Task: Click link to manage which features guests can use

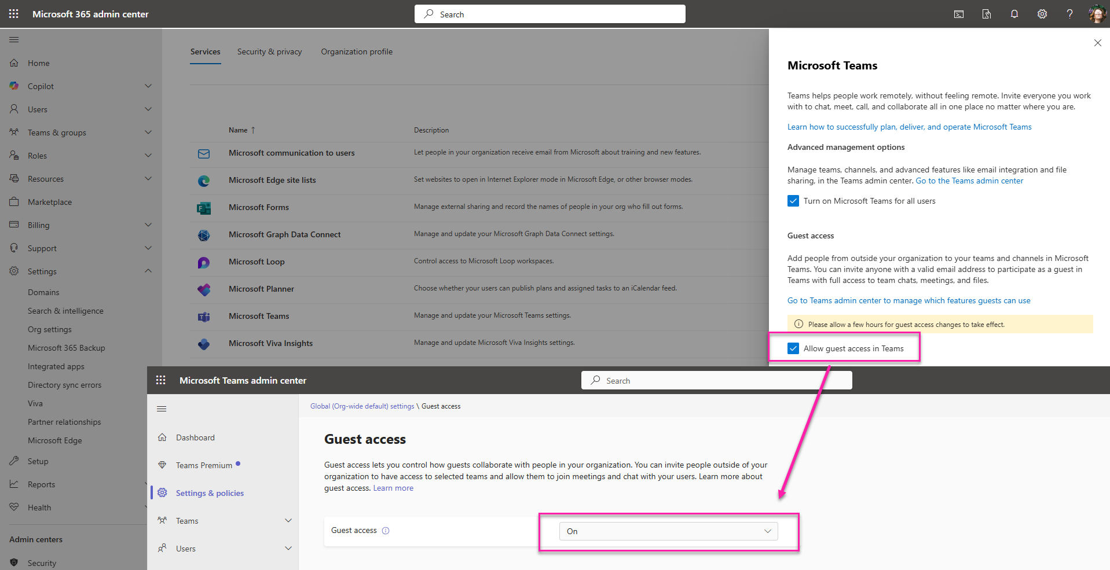Action: click(x=908, y=300)
